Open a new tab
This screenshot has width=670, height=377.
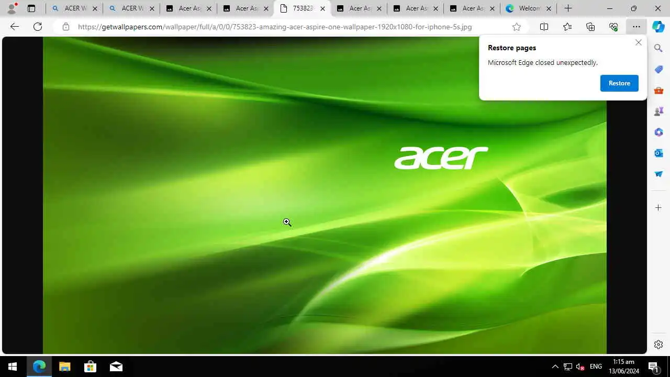(x=568, y=8)
